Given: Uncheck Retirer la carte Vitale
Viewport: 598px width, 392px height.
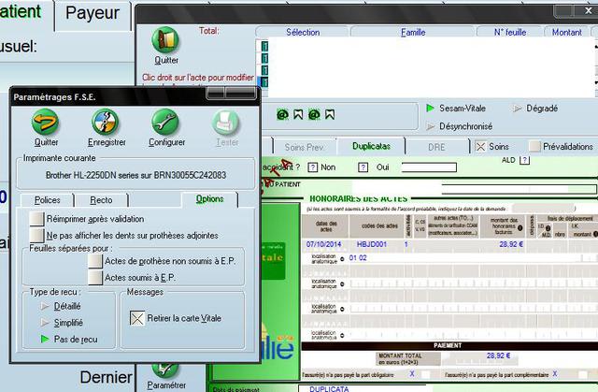Looking at the screenshot, I should coord(136,318).
